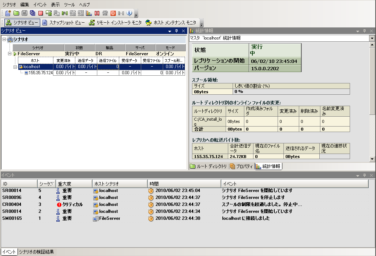Click the blue info help bubble icon
Image resolution: width=376 pixels, height=256 pixels.
[129, 13]
